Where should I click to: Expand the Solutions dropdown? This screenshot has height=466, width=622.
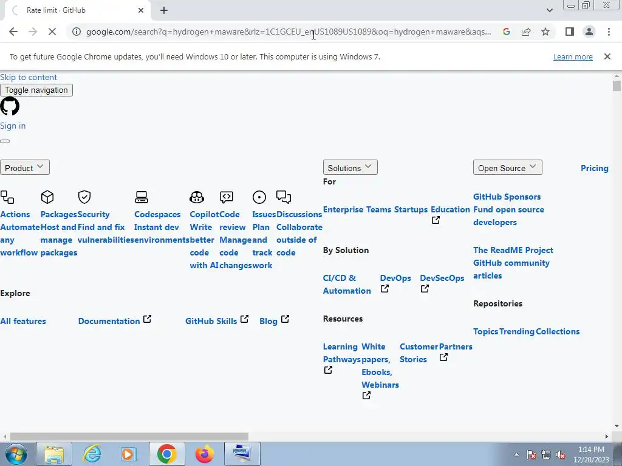click(x=350, y=167)
